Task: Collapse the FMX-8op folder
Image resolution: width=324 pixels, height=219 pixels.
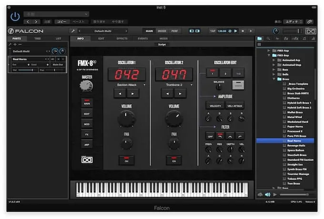Action: [x=269, y=55]
